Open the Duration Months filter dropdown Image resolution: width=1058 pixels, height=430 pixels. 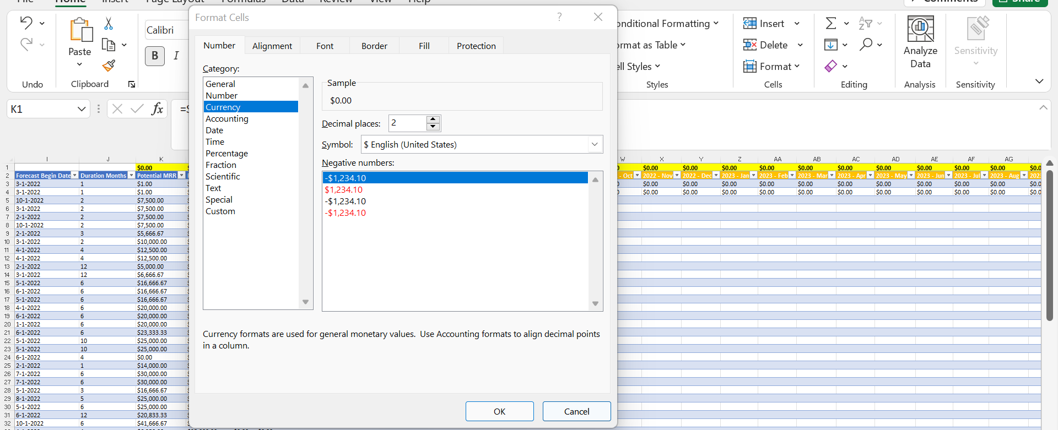click(x=131, y=175)
